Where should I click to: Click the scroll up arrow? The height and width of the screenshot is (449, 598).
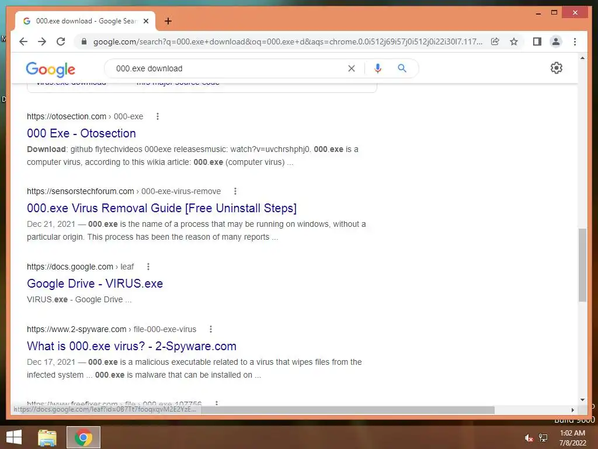click(x=582, y=58)
